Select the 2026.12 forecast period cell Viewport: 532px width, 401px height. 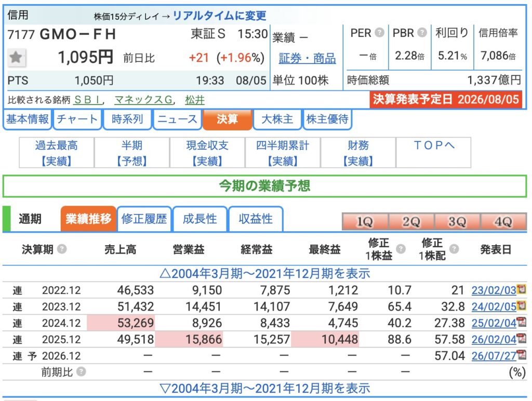(x=61, y=356)
